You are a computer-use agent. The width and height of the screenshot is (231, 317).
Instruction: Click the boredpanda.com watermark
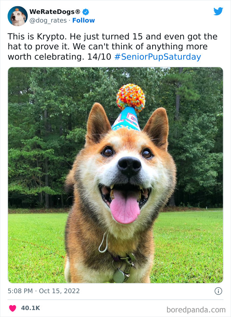[196, 310]
